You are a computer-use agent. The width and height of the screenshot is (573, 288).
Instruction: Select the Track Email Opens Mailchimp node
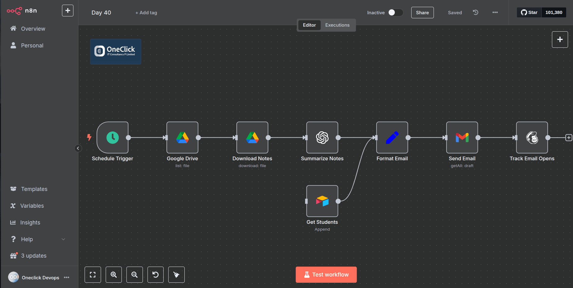pyautogui.click(x=532, y=137)
